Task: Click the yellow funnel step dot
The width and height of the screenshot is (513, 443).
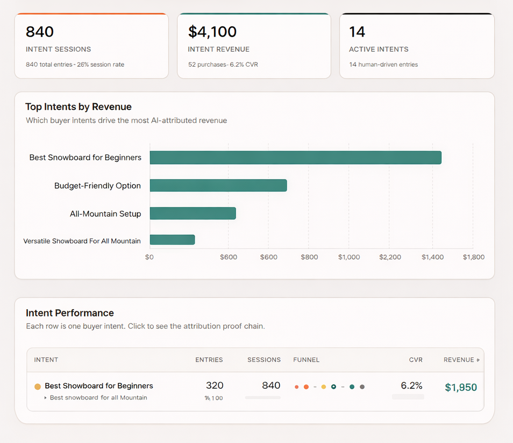Action: [x=323, y=386]
